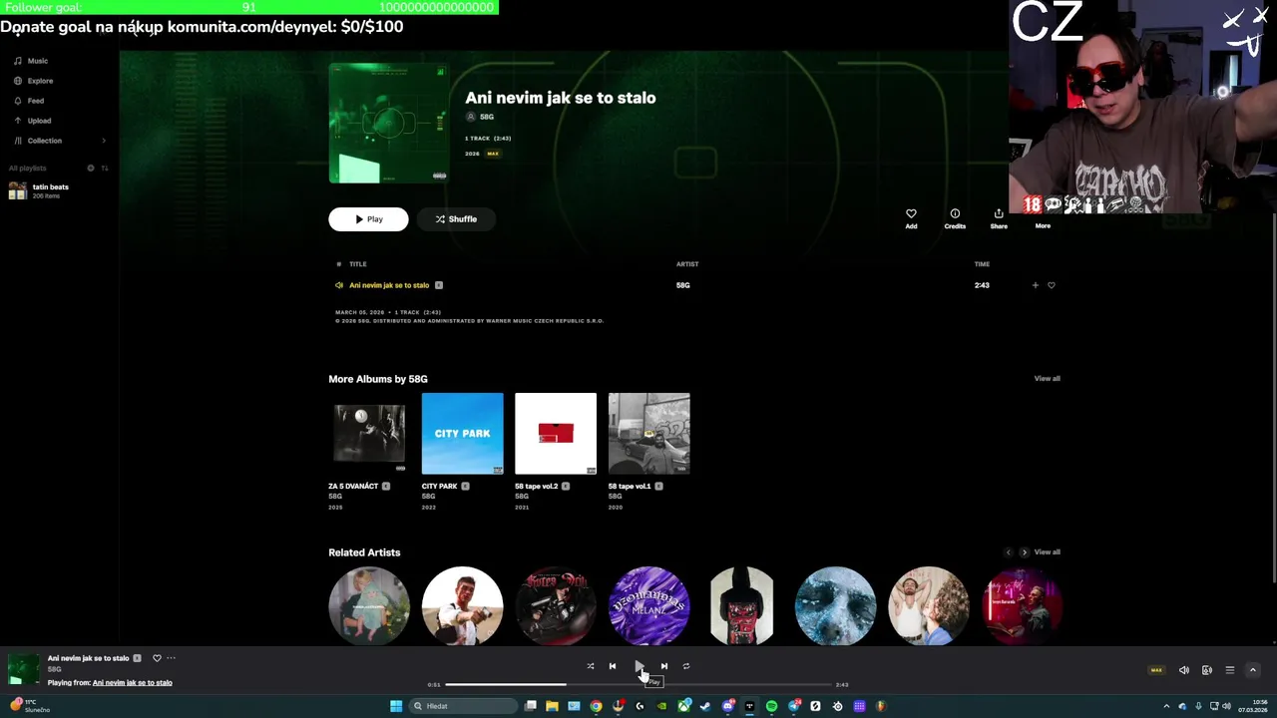Create a new playlist with plus icon
Screen dimensions: 1277x718
click(91, 169)
